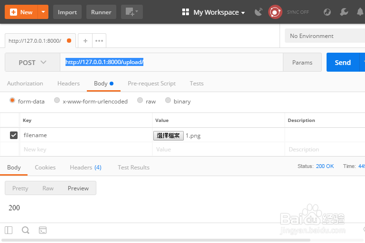Click the Key column header

click(x=27, y=121)
